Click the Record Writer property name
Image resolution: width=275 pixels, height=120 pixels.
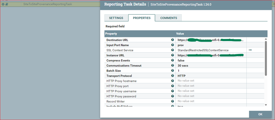116,101
